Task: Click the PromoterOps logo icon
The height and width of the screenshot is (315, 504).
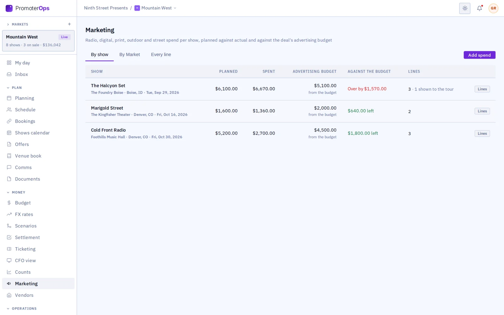Action: click(x=9, y=8)
